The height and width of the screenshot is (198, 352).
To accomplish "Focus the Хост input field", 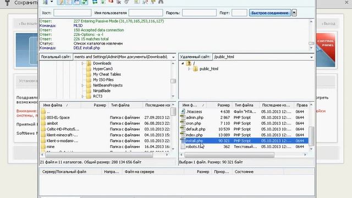I will tap(72, 13).
